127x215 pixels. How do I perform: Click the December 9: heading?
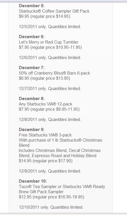tap(32, 130)
